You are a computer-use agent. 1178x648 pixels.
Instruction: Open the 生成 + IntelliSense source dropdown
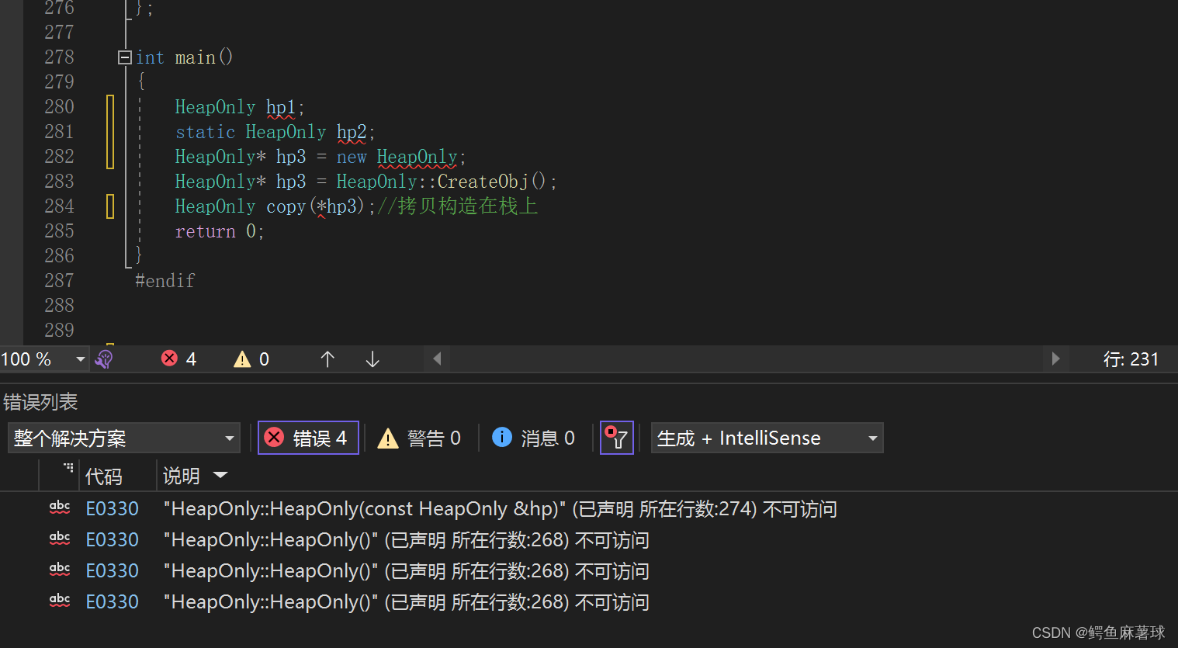click(x=767, y=438)
